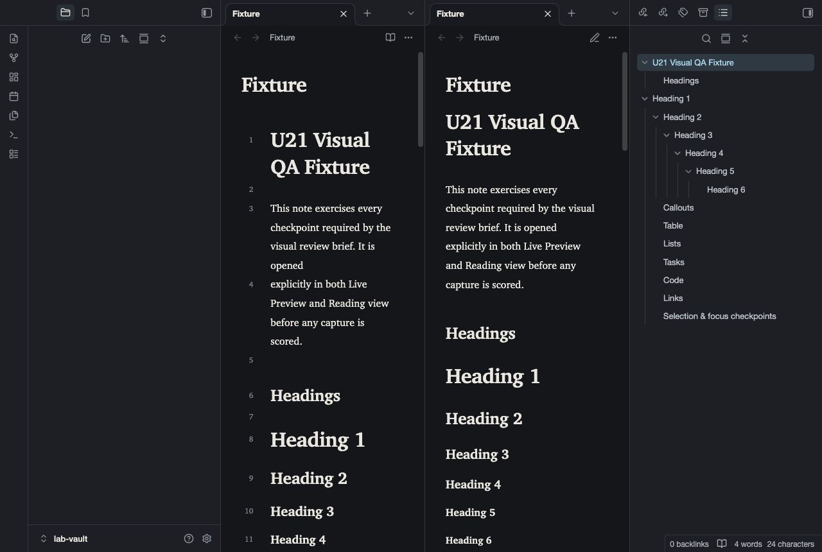This screenshot has height=552, width=822.
Task: Click the 0 backlinks status bar item
Action: 689,544
